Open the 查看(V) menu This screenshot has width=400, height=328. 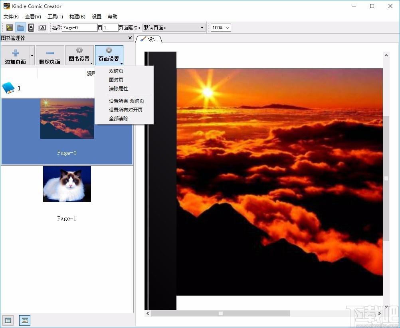[33, 17]
